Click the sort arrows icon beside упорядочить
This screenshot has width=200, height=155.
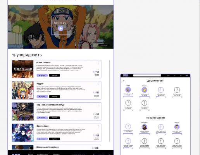click(x=14, y=55)
